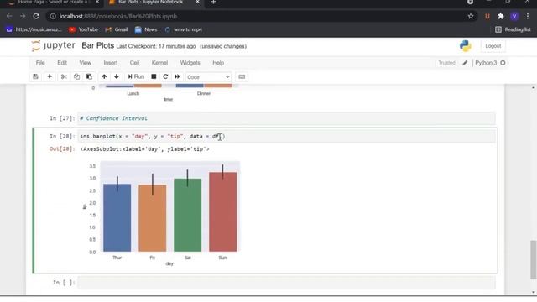Reload the page
The height and width of the screenshot is (302, 537).
(36, 17)
